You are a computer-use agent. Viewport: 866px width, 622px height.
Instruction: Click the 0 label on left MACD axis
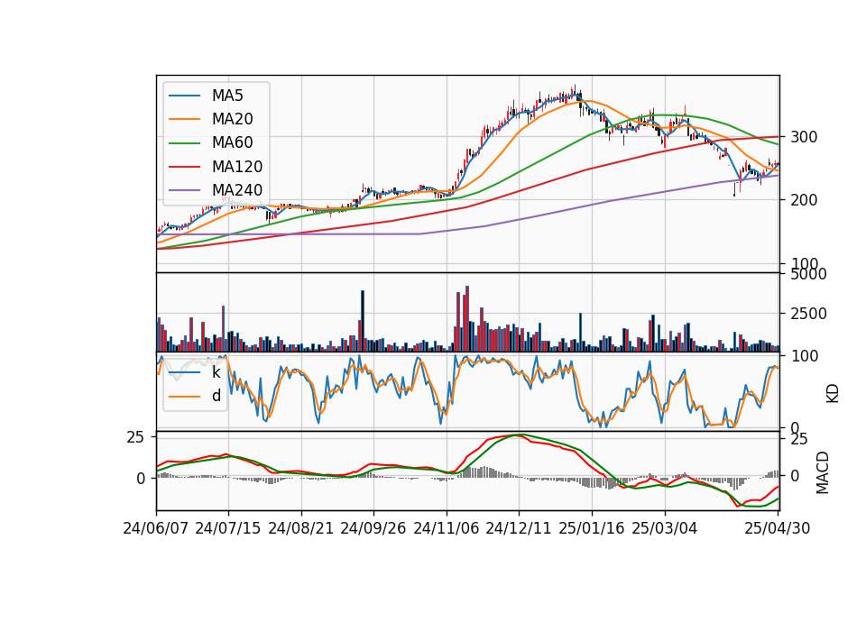pyautogui.click(x=141, y=479)
